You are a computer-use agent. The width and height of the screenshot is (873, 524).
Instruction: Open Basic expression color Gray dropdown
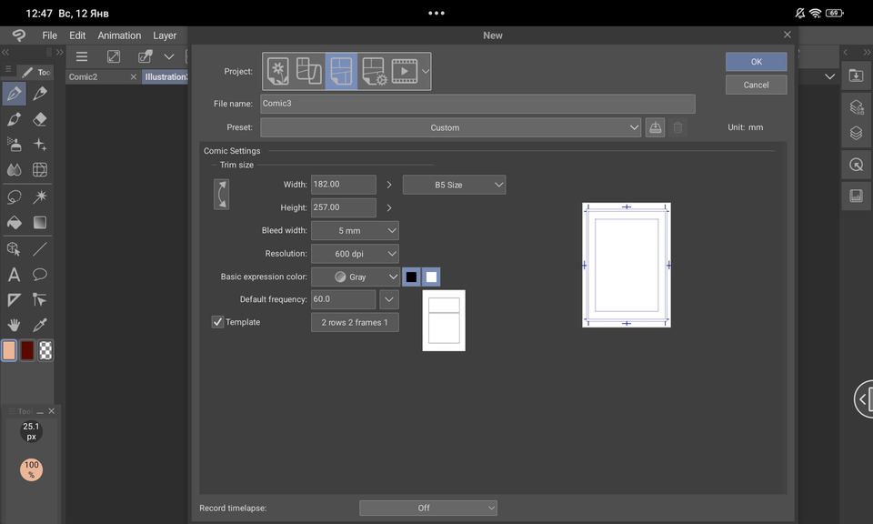pos(355,277)
